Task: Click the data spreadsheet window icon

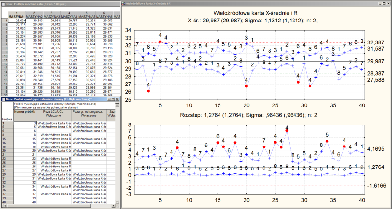Action: (x=3, y=3)
